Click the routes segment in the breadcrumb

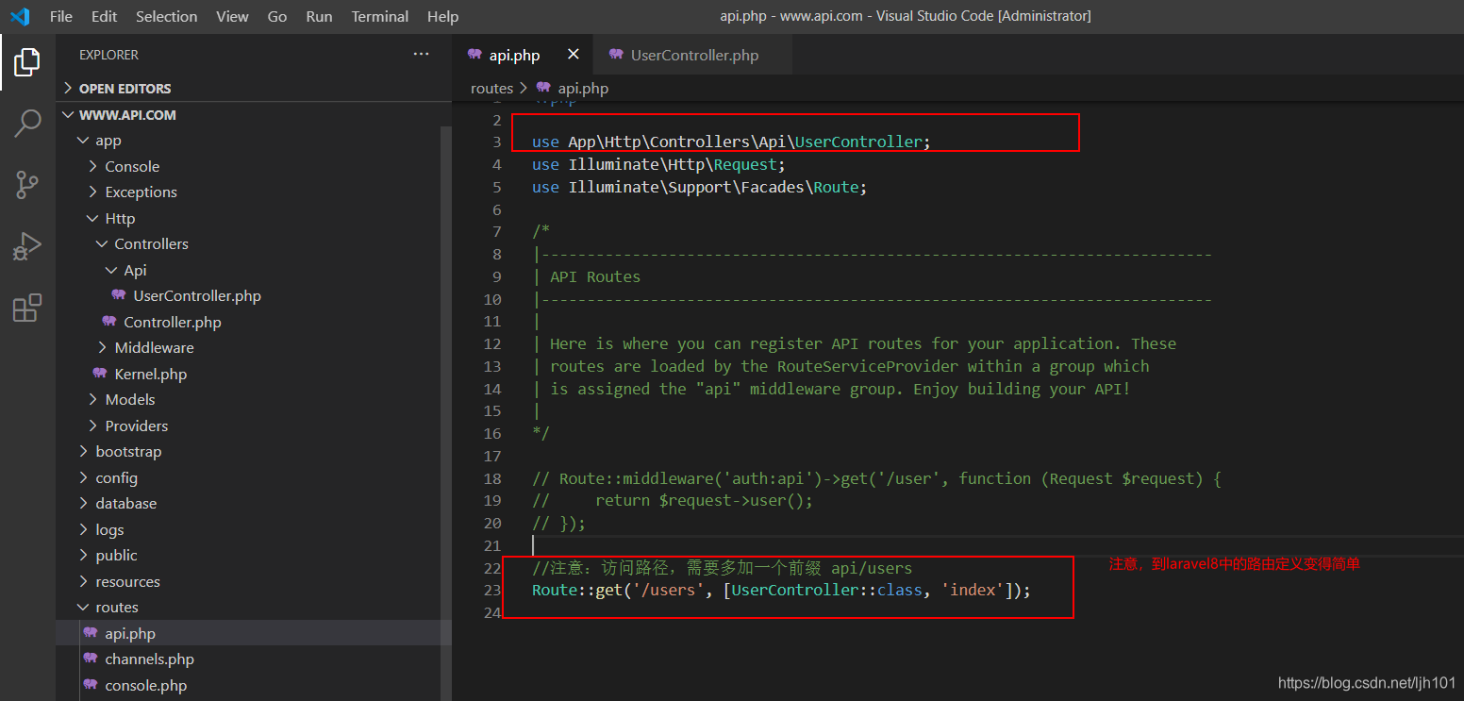(x=491, y=88)
